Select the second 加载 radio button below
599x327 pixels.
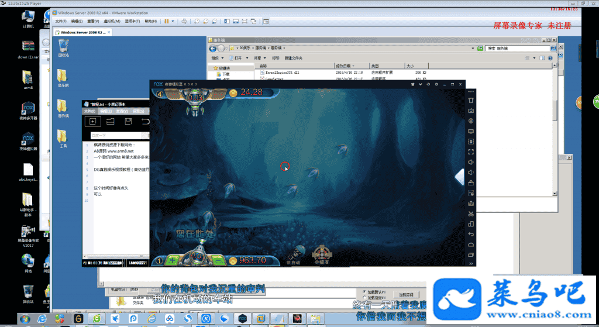365,298
